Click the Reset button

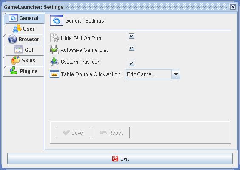(x=111, y=133)
